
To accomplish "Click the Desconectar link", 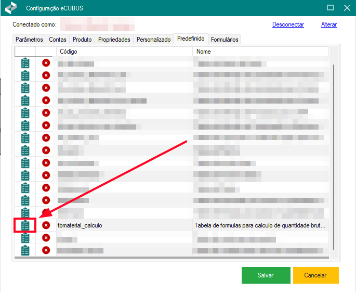I will 288,24.
